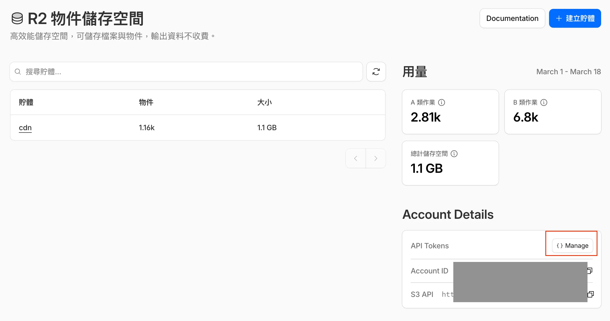Go to previous page of buckets

point(355,158)
